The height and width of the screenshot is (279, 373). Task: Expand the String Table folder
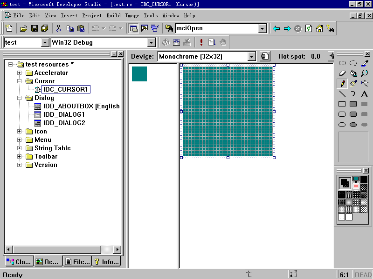20,148
